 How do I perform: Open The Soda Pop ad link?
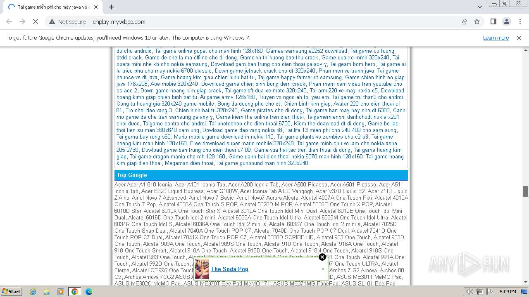[230, 269]
